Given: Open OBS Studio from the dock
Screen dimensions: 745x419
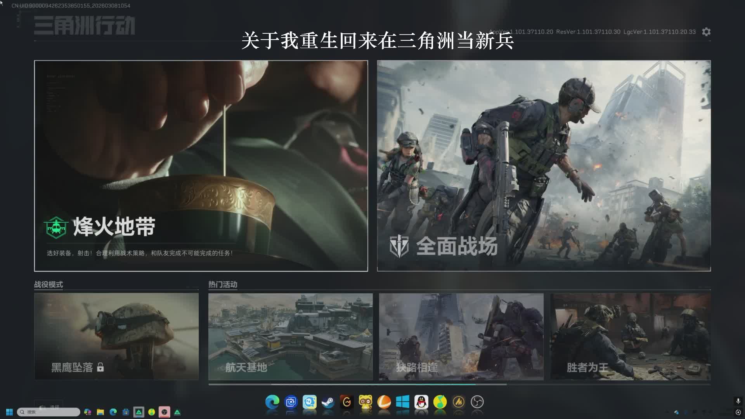Looking at the screenshot, I should [x=477, y=402].
